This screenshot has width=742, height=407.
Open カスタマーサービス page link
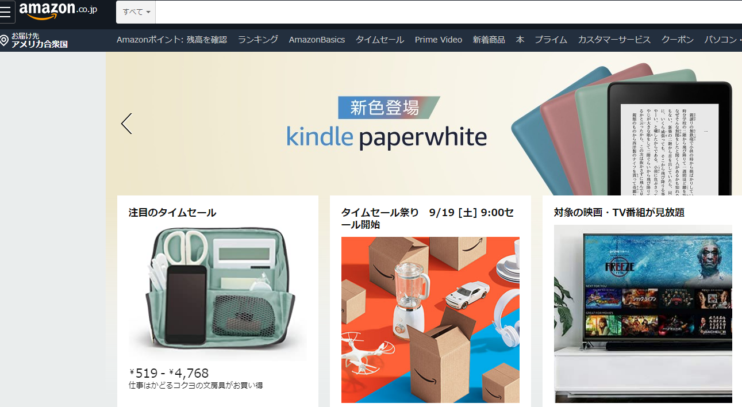614,40
